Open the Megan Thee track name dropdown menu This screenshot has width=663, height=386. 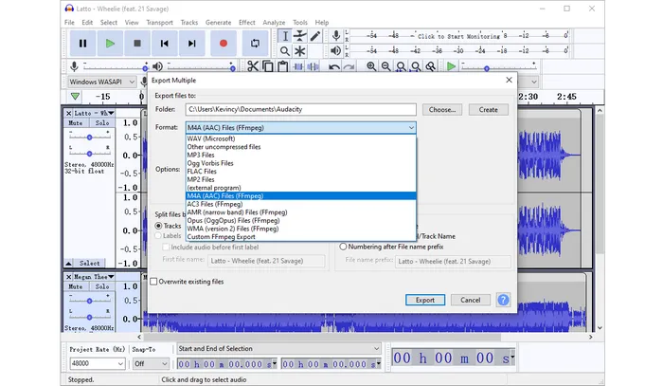click(94, 277)
